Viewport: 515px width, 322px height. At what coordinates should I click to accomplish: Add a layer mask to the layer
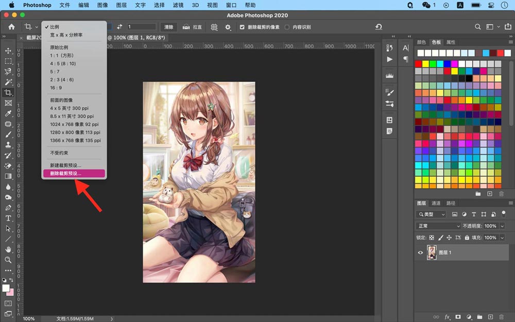458,317
